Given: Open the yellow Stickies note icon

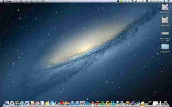Looking at the screenshot, I should 47,103.
